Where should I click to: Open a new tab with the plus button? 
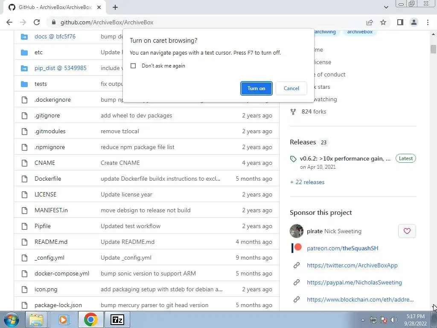[115, 7]
